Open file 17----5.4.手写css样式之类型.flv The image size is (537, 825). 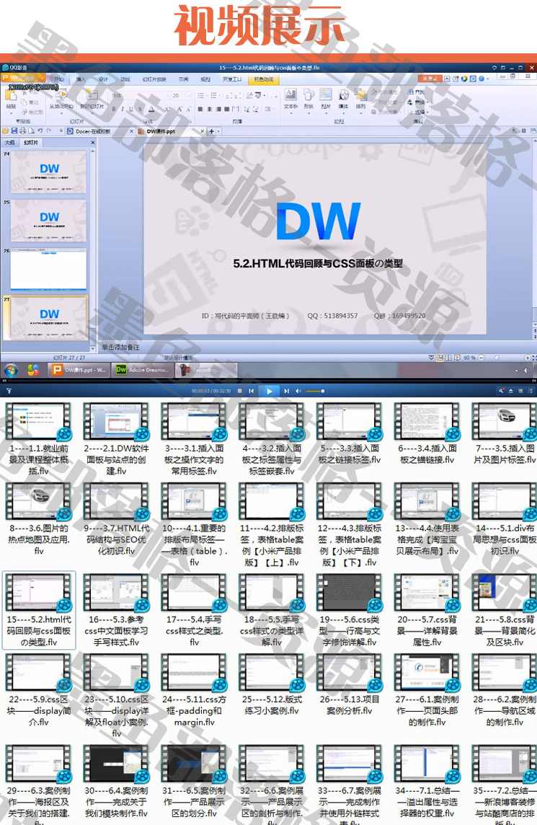click(194, 610)
